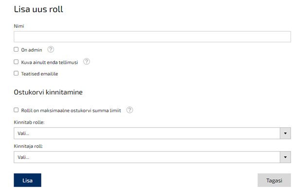Enable the On admin checkbox
The width and height of the screenshot is (293, 190).
coord(16,49)
